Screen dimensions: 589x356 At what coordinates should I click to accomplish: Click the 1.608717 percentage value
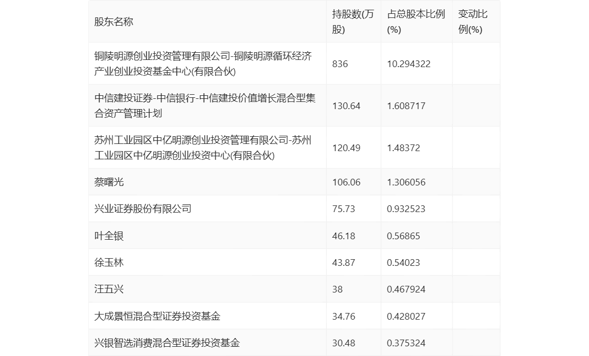coord(406,106)
